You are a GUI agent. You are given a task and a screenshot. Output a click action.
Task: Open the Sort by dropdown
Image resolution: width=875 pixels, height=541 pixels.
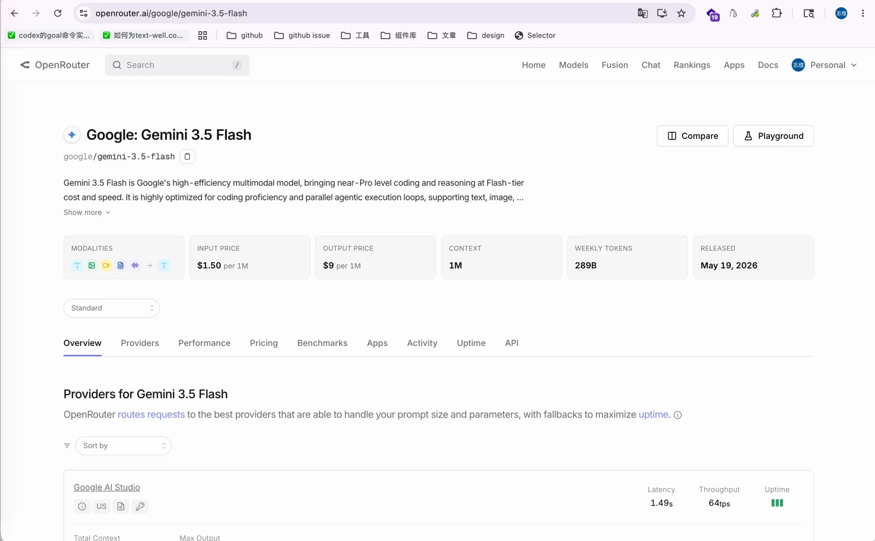pos(124,446)
